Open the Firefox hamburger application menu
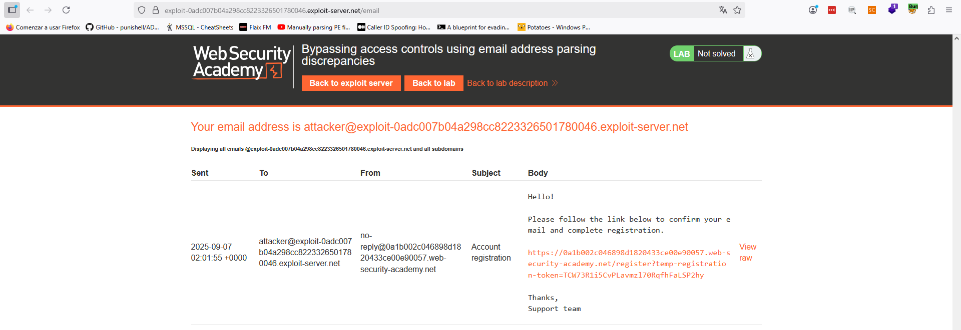 (x=948, y=10)
